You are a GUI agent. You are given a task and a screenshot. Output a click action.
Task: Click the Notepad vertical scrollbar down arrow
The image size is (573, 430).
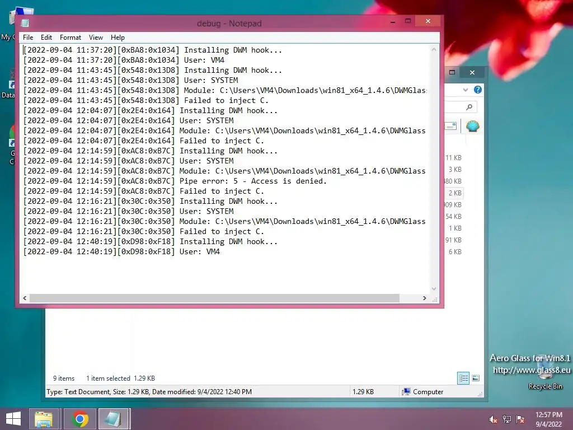pyautogui.click(x=434, y=288)
